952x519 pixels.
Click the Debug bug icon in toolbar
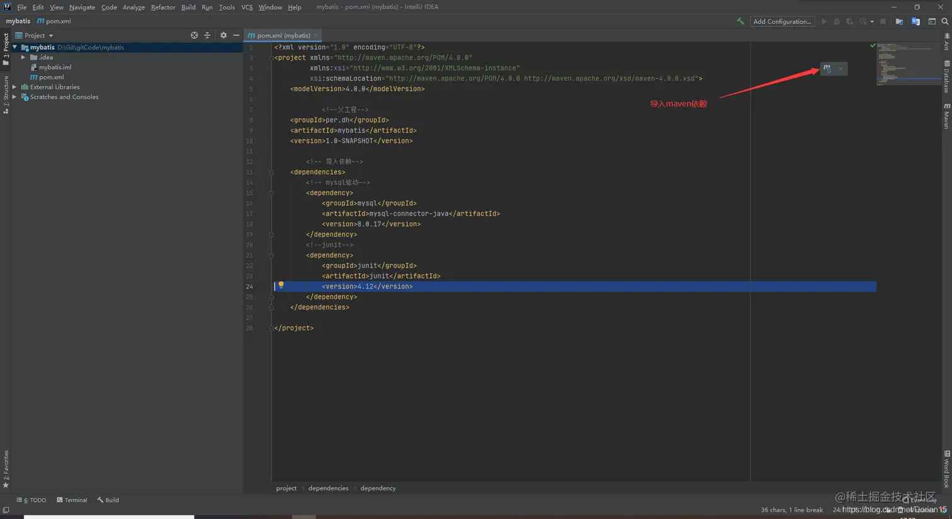click(837, 21)
